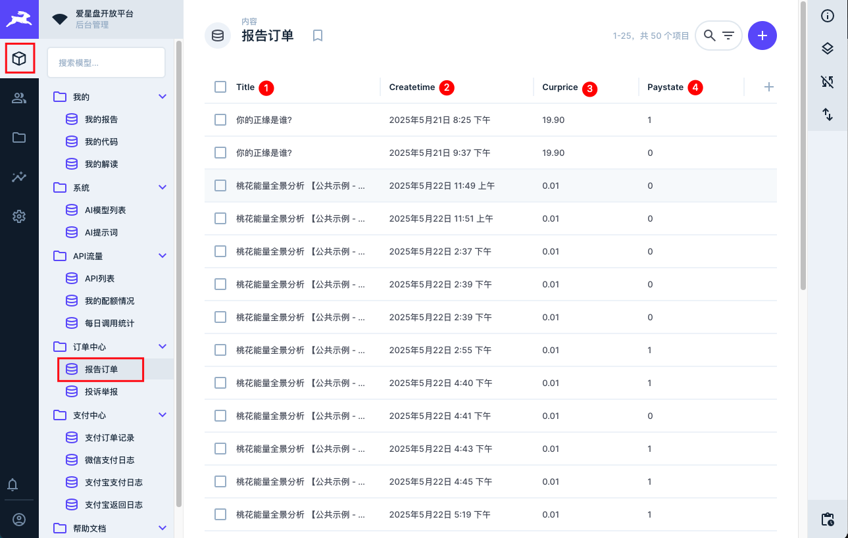Viewport: 848px width, 538px height.
Task: Open the settings gear icon in navigation
Action: coord(19,216)
